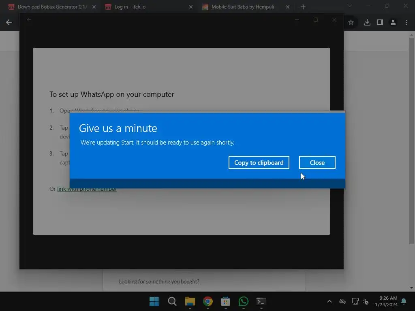Viewport: 415px width, 311px height.
Task: Toggle Chrome side panel icon
Action: point(380,23)
